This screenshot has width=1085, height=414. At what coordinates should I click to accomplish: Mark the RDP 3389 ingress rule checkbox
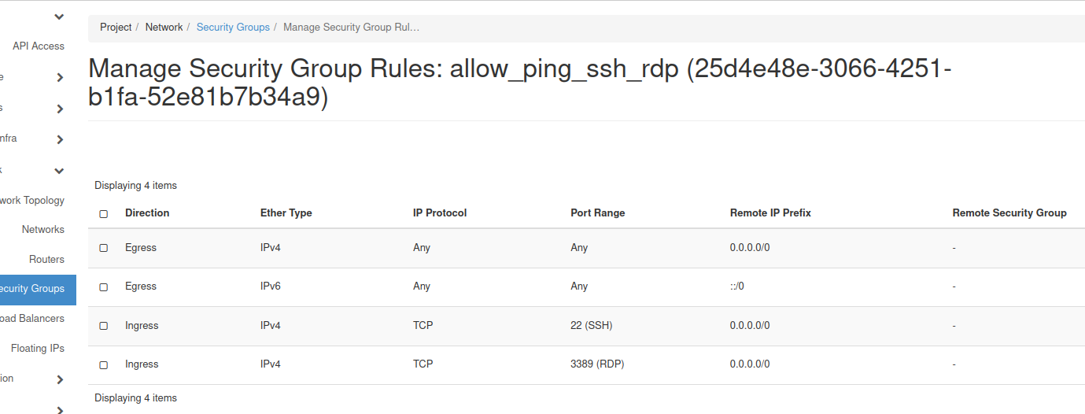click(104, 365)
